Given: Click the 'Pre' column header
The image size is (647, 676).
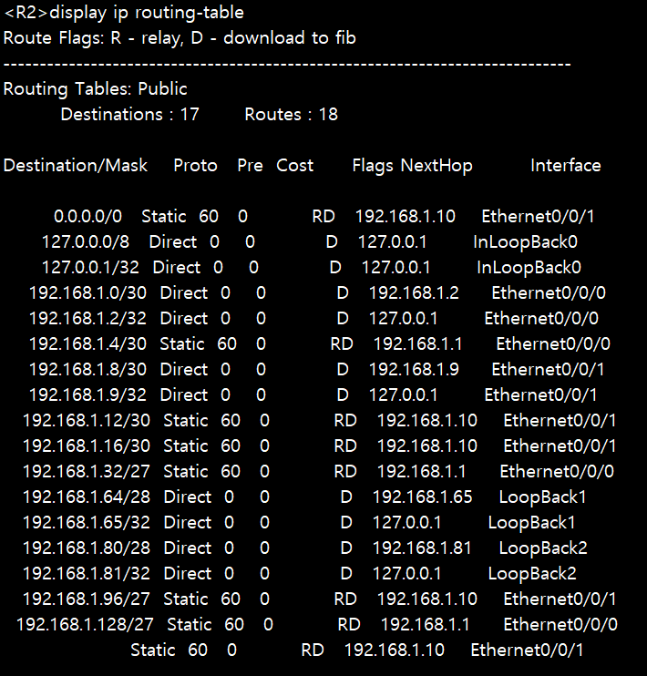Looking at the screenshot, I should point(251,166).
